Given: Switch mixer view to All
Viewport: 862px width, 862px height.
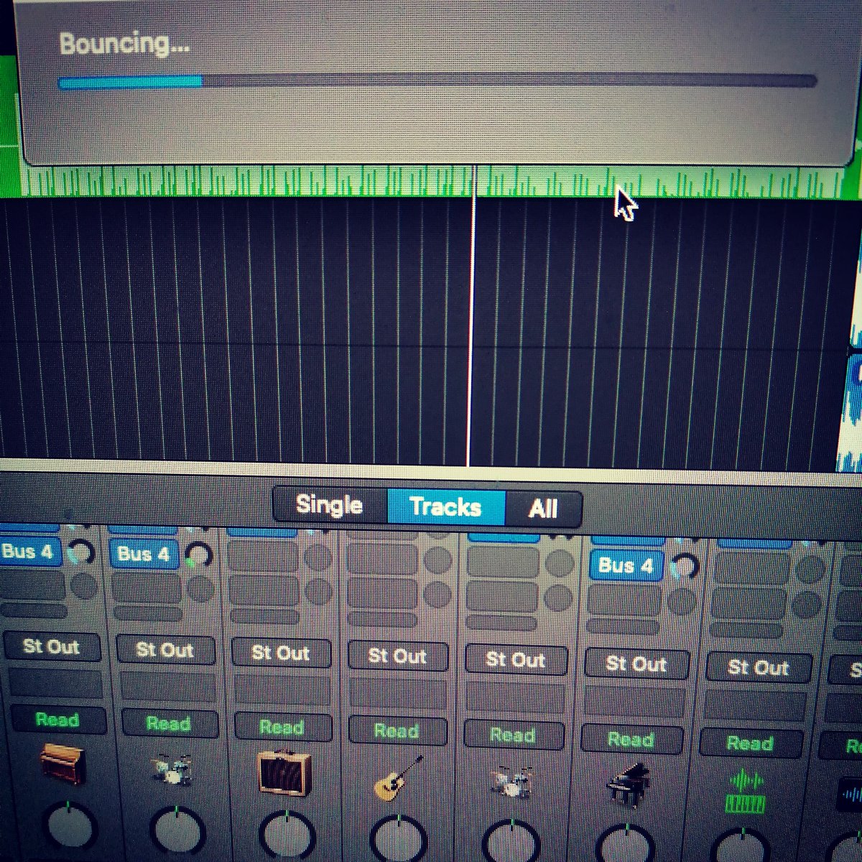Looking at the screenshot, I should coord(543,509).
